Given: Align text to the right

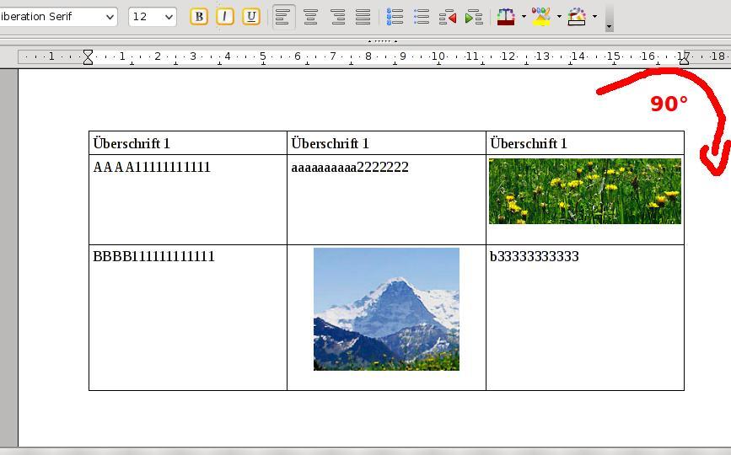Looking at the screenshot, I should tap(337, 17).
